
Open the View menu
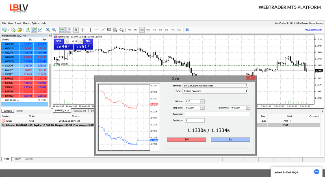point(11,23)
